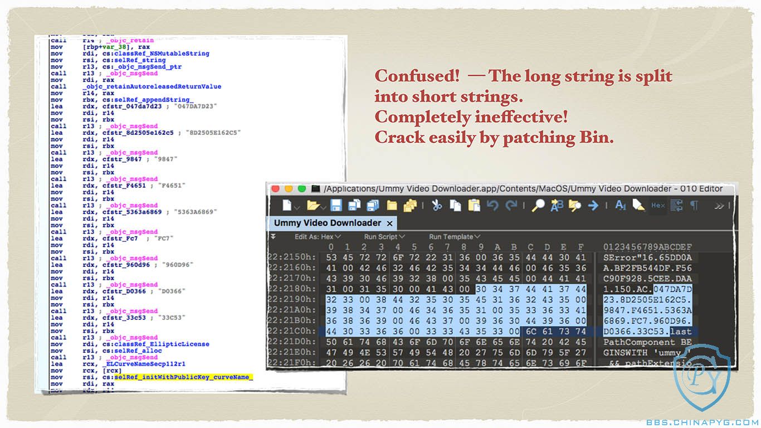Click the Goto blue arrow icon
The image size is (761, 428).
click(x=593, y=206)
